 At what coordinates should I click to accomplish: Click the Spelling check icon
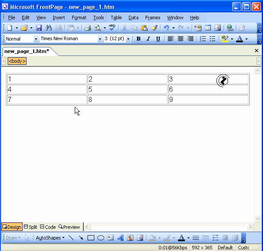coord(112,28)
